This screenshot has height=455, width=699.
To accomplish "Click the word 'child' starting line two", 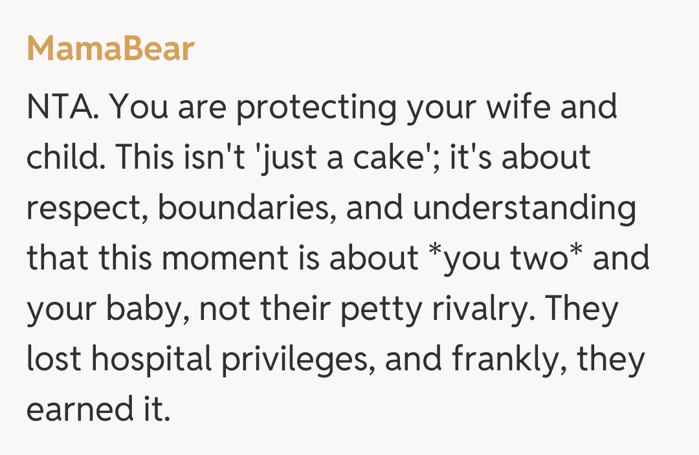I will coord(61,159).
